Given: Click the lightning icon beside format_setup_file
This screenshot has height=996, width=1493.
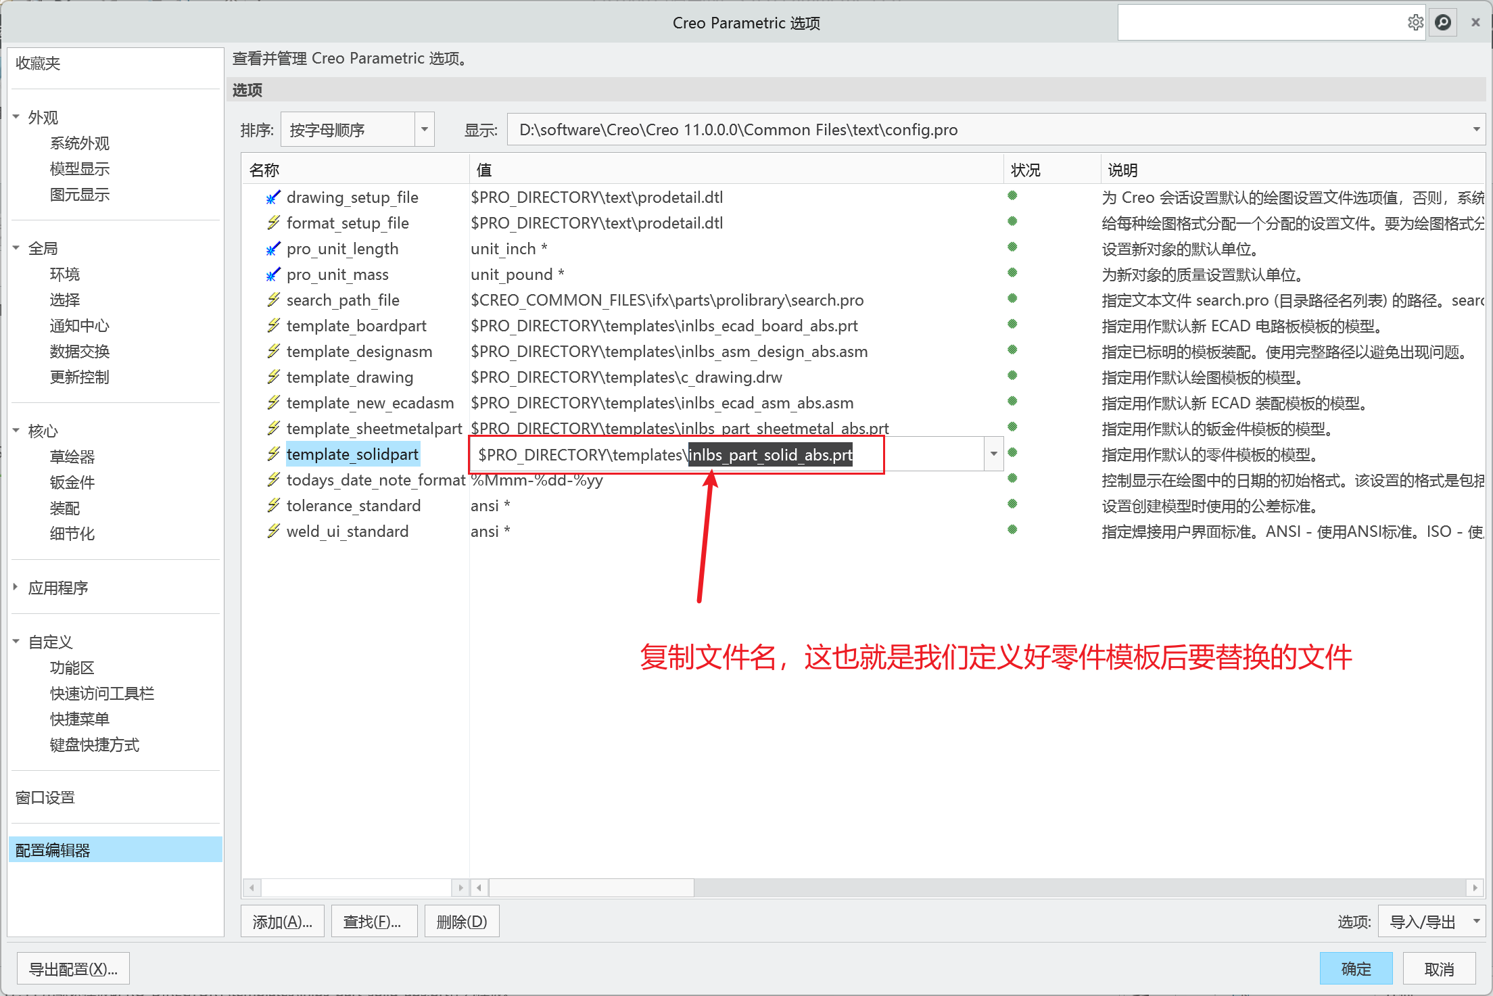Looking at the screenshot, I should 273,223.
